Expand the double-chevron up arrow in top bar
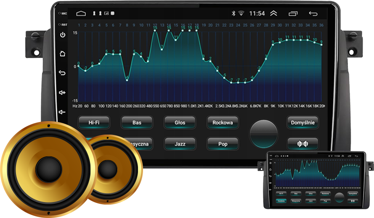374x218 pixels. [273, 13]
